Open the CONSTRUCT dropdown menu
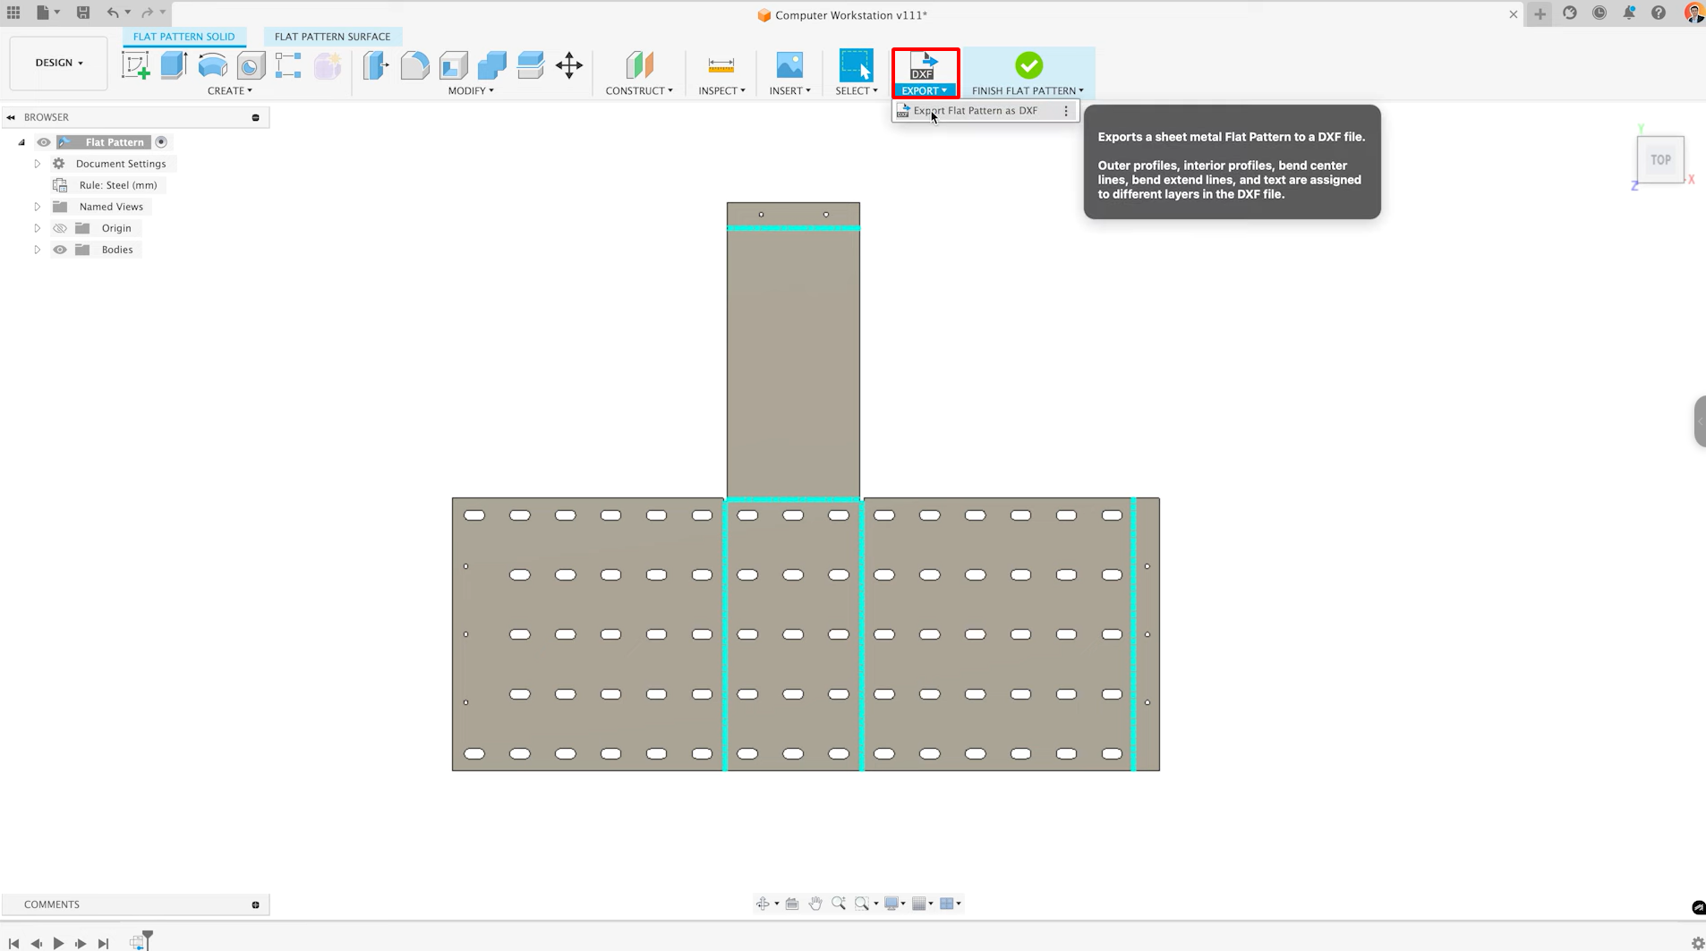The width and height of the screenshot is (1706, 951). coord(639,90)
